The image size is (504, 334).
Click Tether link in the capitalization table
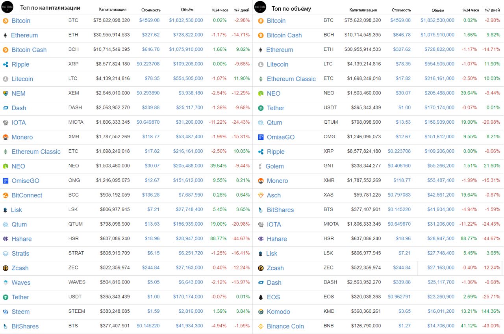20,297
